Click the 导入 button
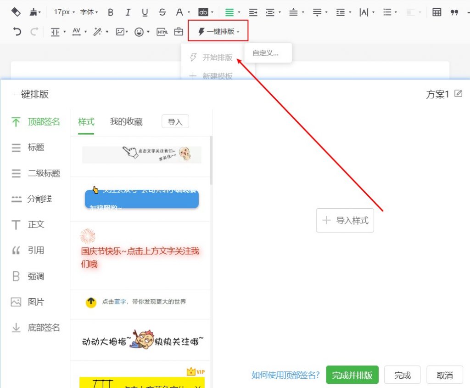 (175, 122)
